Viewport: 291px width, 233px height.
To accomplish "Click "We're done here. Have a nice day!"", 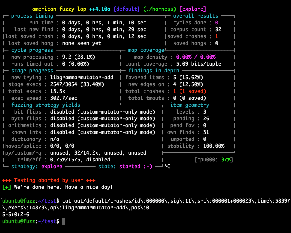I will pyautogui.click(x=63, y=187).
